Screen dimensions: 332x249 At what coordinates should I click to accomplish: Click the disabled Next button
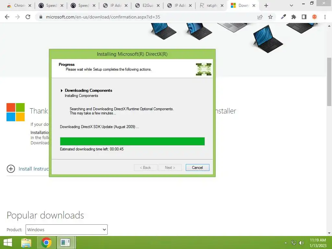170,168
